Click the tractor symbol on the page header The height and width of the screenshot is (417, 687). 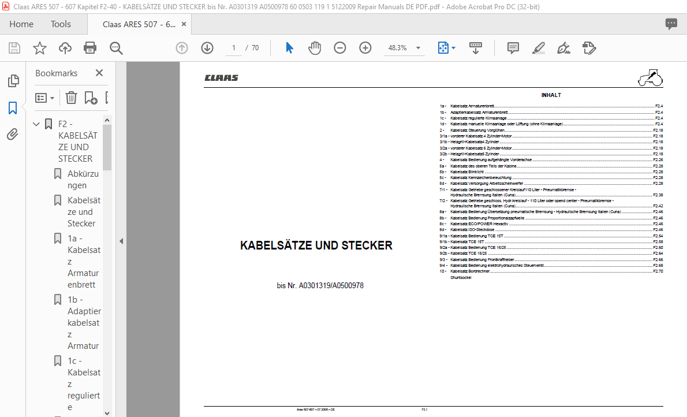[x=650, y=77]
